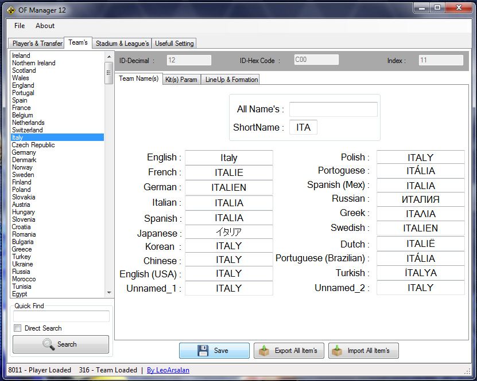Switch to Stadium & League's tab

[x=122, y=44]
